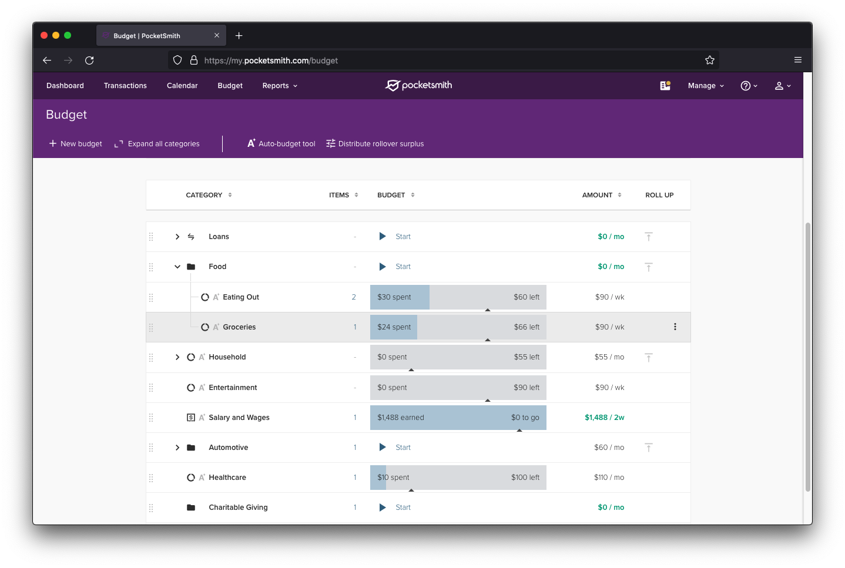Click the Distribute rollover surplus sliders icon
845x568 pixels.
(330, 143)
